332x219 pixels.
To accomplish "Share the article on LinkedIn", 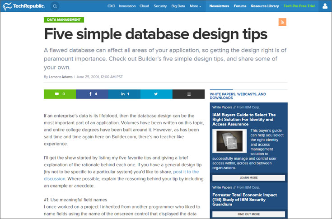I will point(124,94).
